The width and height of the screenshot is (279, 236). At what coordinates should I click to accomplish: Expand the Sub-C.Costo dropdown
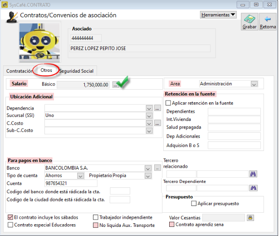[149, 131]
